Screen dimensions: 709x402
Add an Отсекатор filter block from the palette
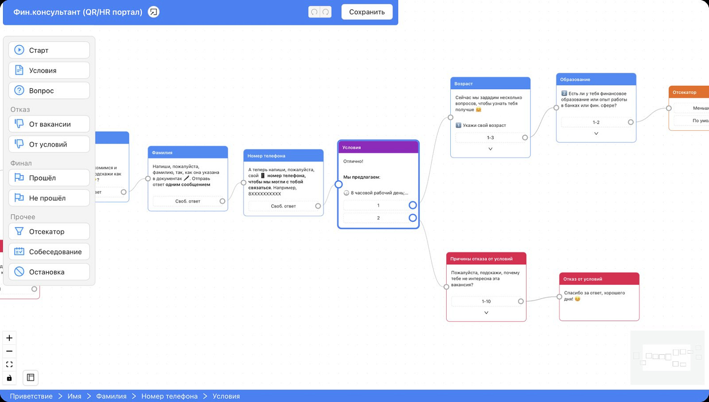[49, 231]
